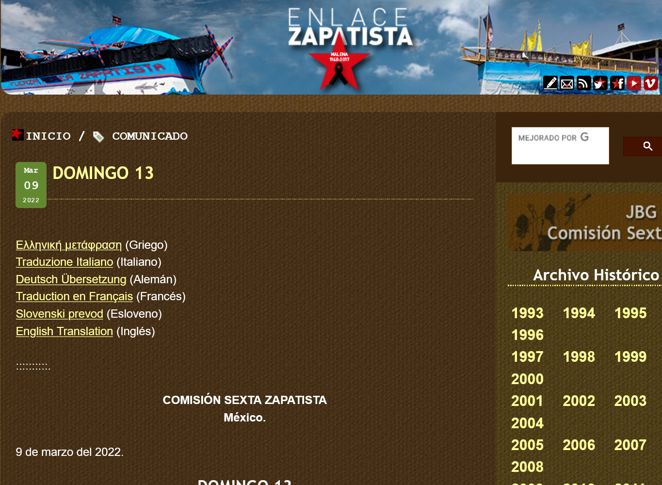662x485 pixels.
Task: Open the envelope contact icon
Action: pos(567,83)
